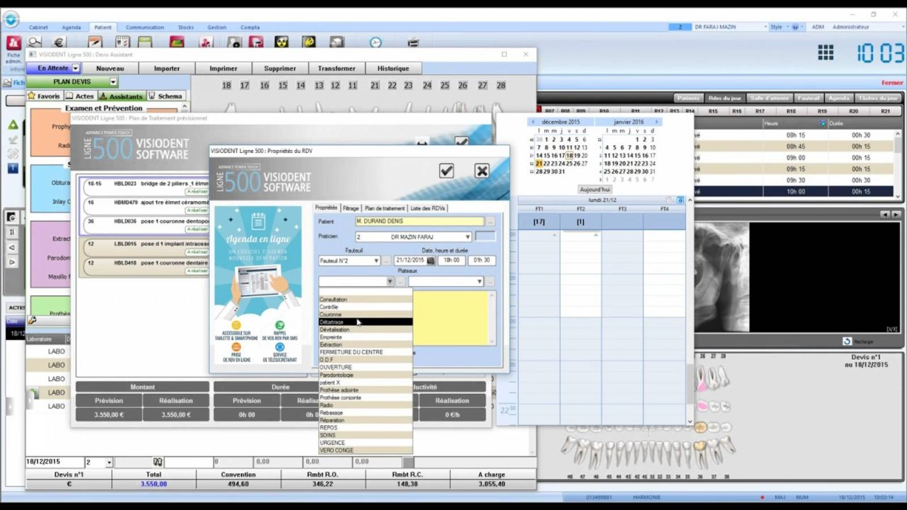Click the Imprimer button
This screenshot has width=907, height=510.
(x=223, y=68)
